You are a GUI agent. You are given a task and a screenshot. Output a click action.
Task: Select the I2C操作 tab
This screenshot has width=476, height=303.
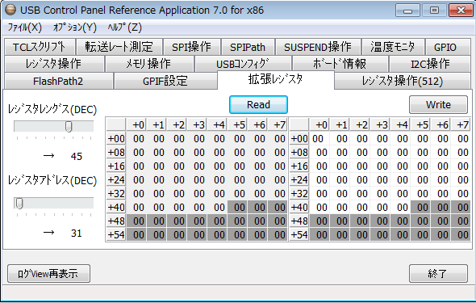pos(430,64)
